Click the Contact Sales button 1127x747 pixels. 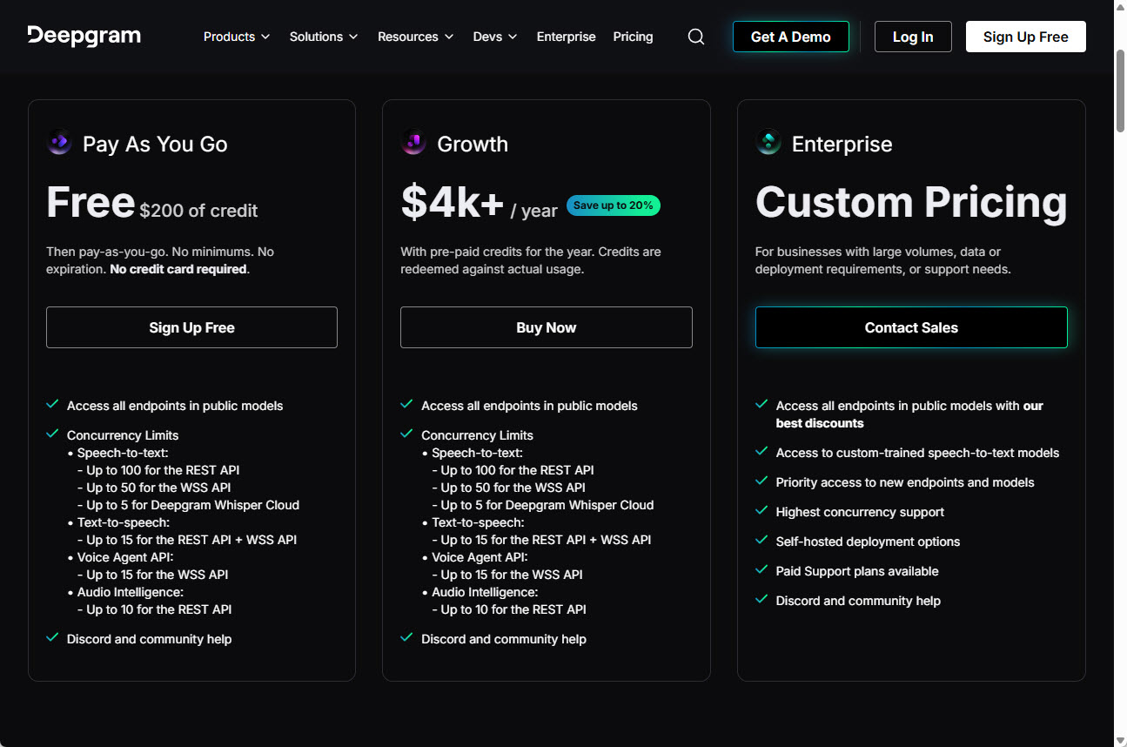(x=911, y=327)
